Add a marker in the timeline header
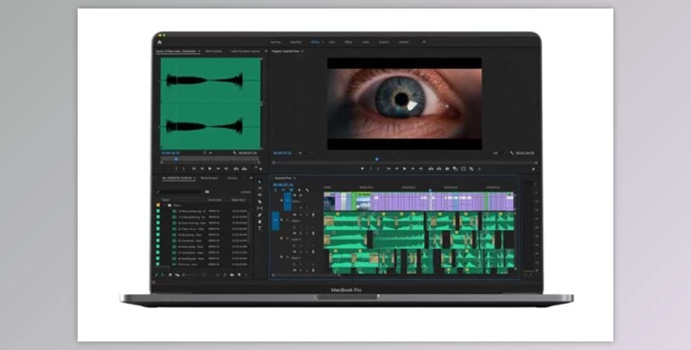691x350 pixels. 299,190
